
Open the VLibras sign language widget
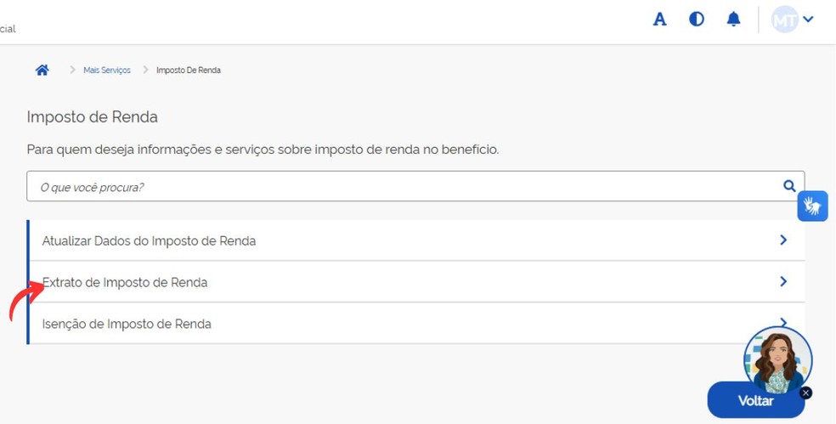(812, 206)
